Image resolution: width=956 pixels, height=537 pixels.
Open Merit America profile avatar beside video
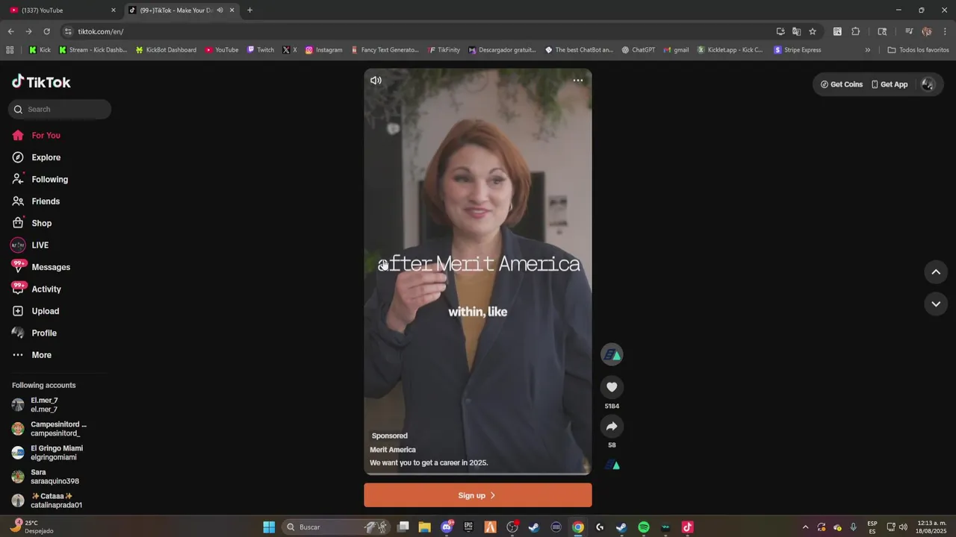click(x=612, y=354)
